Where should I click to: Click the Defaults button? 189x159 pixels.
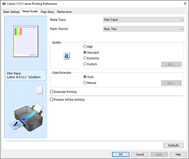[174, 145]
